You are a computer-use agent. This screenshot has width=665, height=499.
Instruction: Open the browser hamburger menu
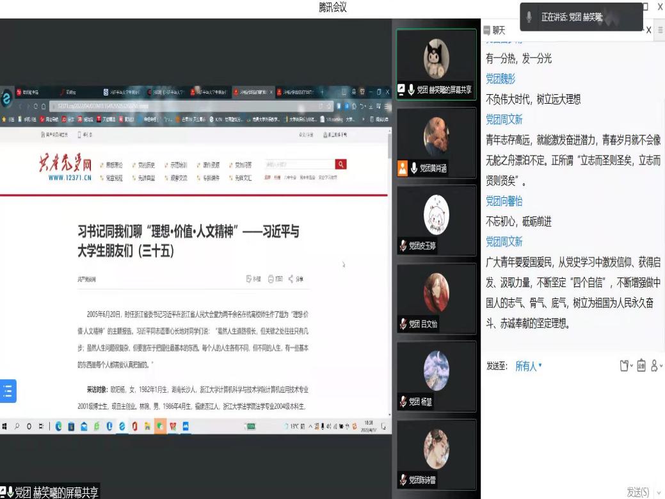tap(387, 106)
